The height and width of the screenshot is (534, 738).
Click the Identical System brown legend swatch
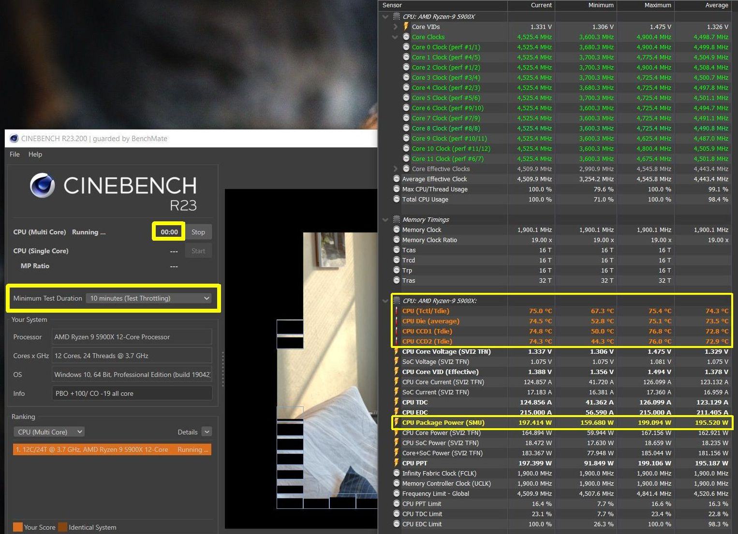coord(62,527)
